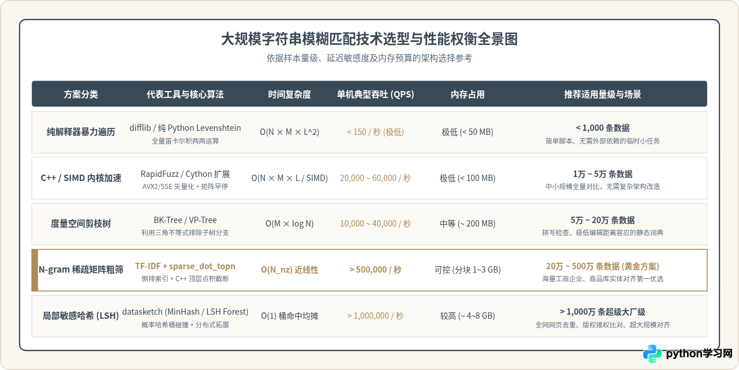Click 10,000 ~ 40,000 / 秒 throughput

375,224
